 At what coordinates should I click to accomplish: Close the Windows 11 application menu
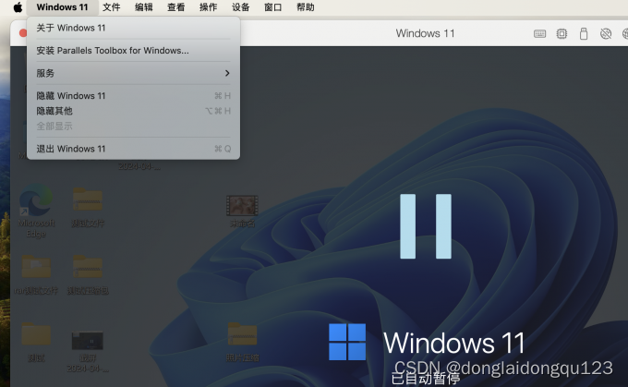point(62,7)
